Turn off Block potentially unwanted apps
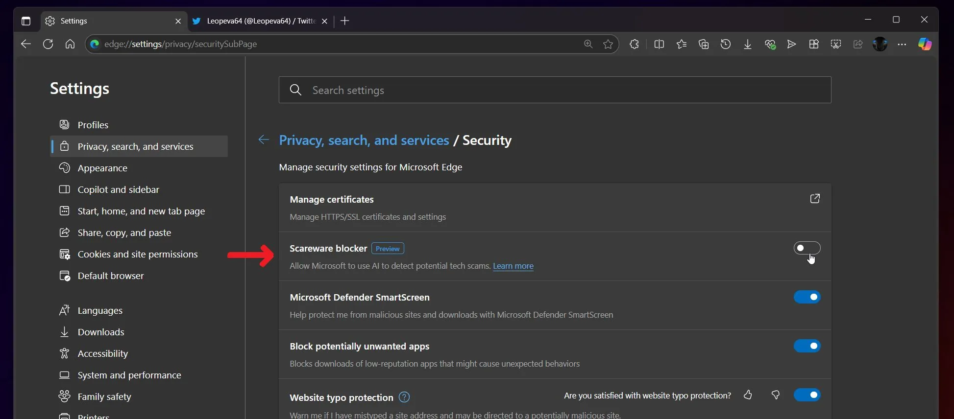The image size is (954, 419). tap(807, 346)
